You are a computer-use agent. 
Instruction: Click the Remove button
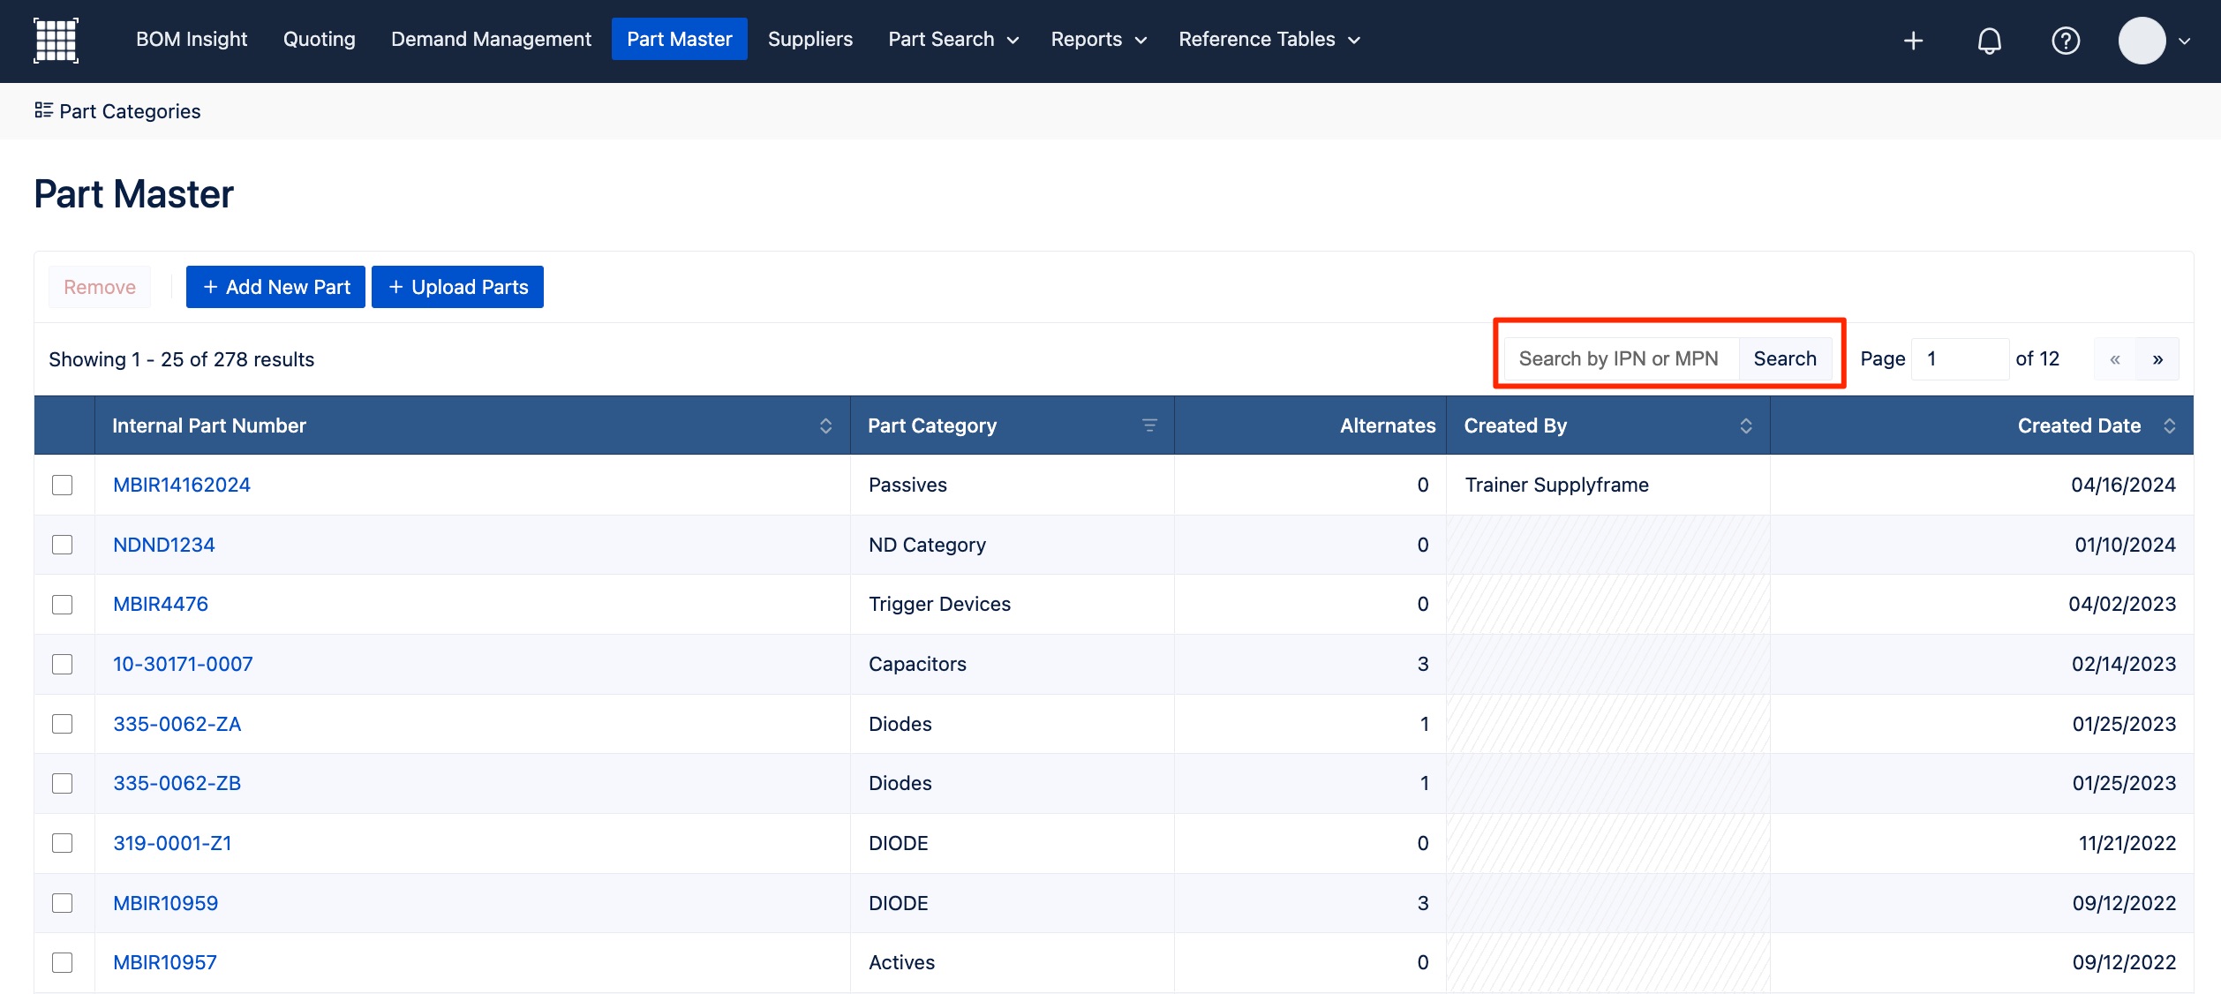[x=100, y=287]
